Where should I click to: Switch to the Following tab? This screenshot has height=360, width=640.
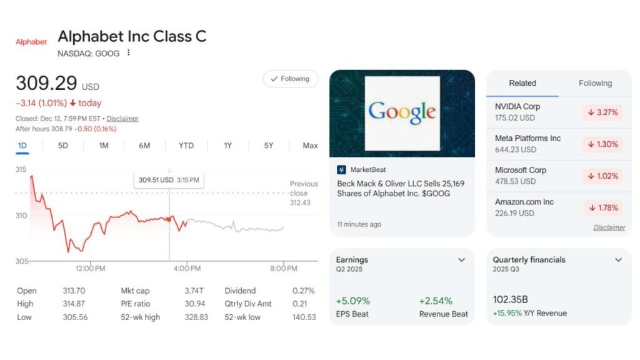[x=595, y=83]
